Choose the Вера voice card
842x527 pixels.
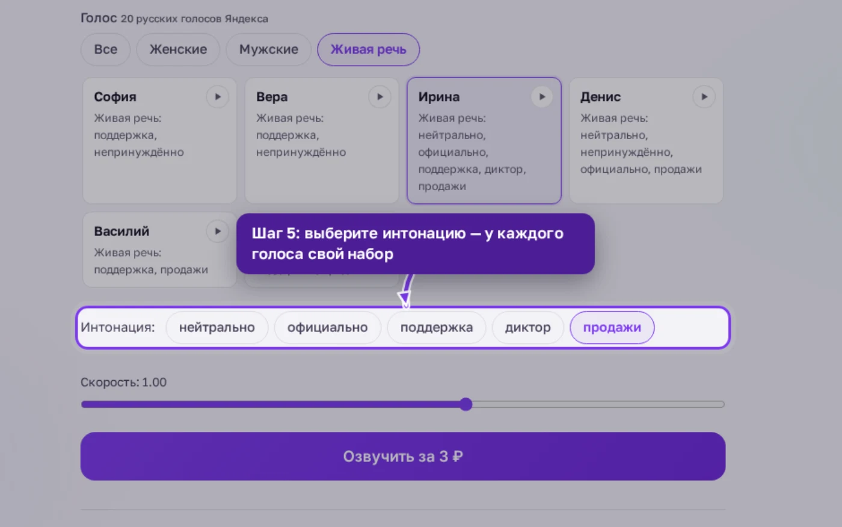pos(322,141)
